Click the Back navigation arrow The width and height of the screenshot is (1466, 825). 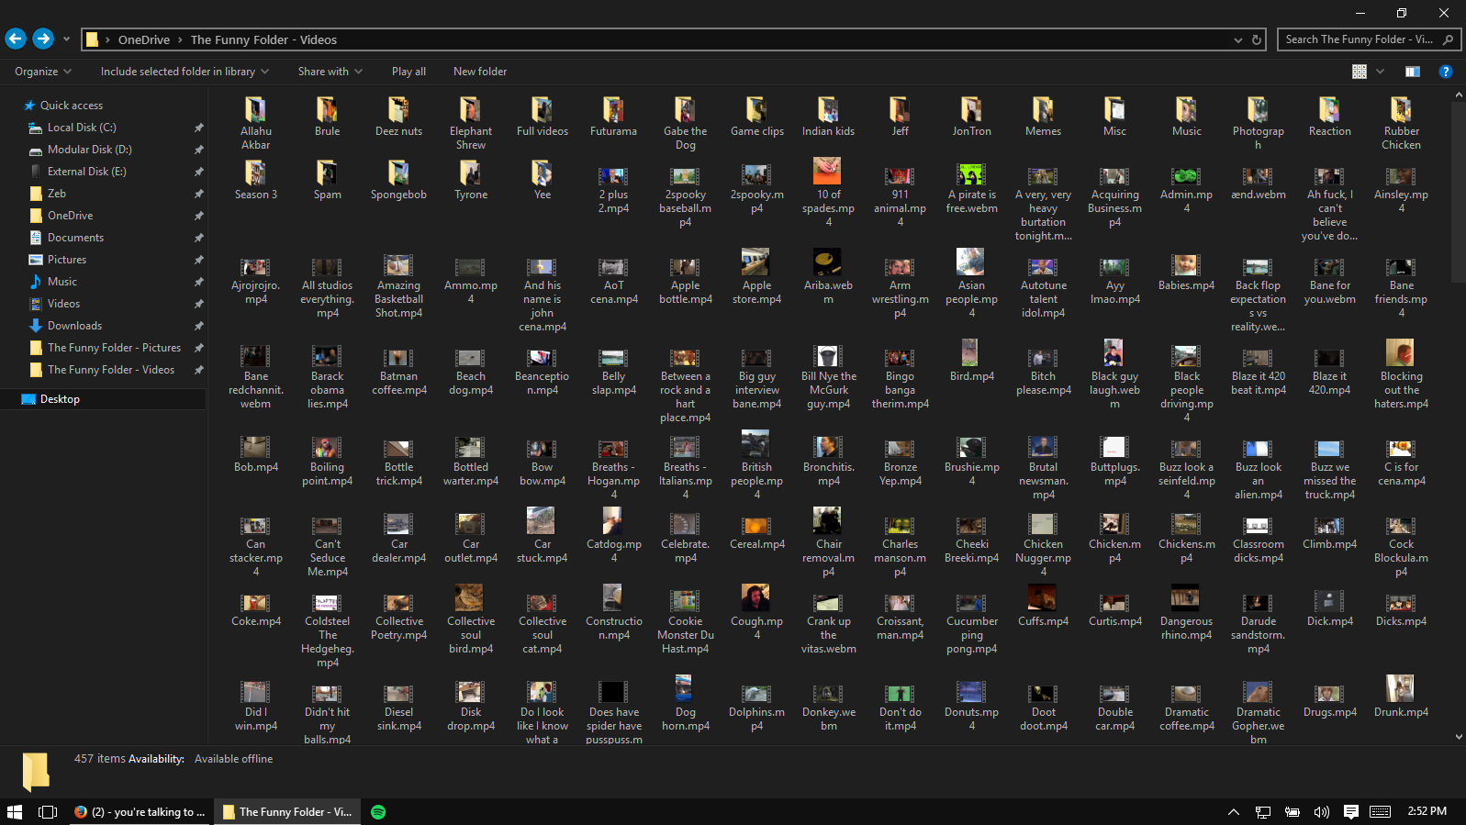(16, 39)
